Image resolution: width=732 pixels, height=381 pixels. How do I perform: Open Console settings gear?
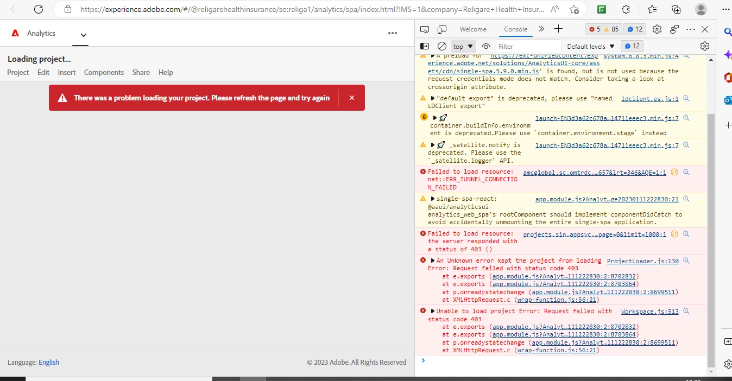tap(705, 46)
